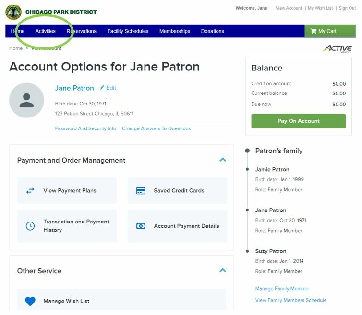The height and width of the screenshot is (315, 362).
Task: Open Reservations in the navigation bar
Action: pos(81,31)
